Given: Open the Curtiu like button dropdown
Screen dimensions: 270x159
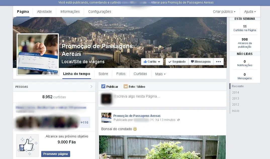Looking at the screenshot, I should [x=152, y=62].
